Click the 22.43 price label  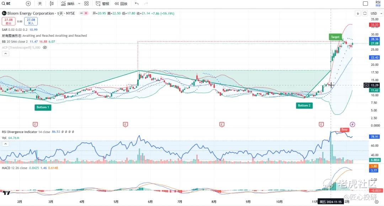(x=374, y=58)
